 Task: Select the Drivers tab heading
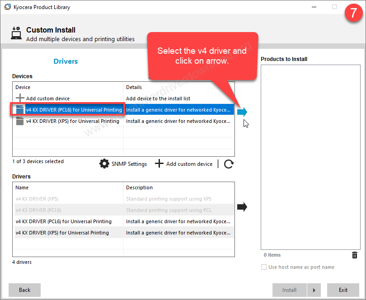tap(66, 61)
